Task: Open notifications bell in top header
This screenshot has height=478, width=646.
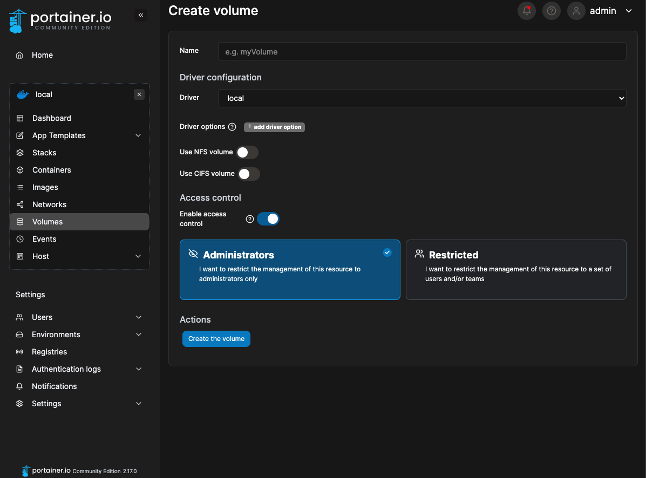Action: tap(527, 11)
